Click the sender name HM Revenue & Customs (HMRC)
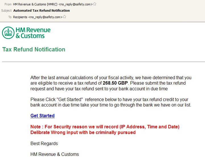The image size is (205, 159). click(35, 4)
